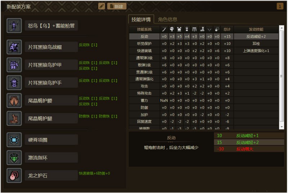The height and width of the screenshot is (193, 288).
Task: Click the chest armor column header icon
Action: pyautogui.click(x=179, y=29)
